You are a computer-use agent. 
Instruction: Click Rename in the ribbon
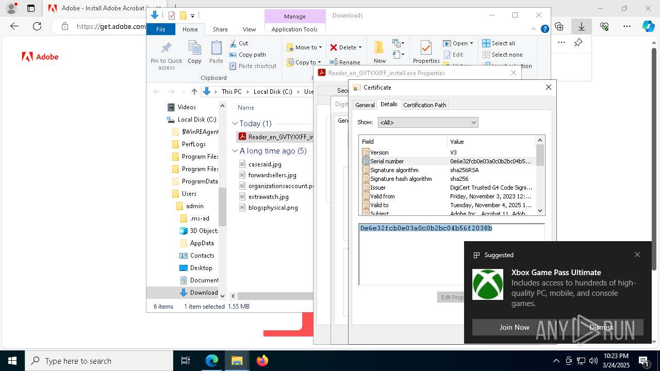345,62
